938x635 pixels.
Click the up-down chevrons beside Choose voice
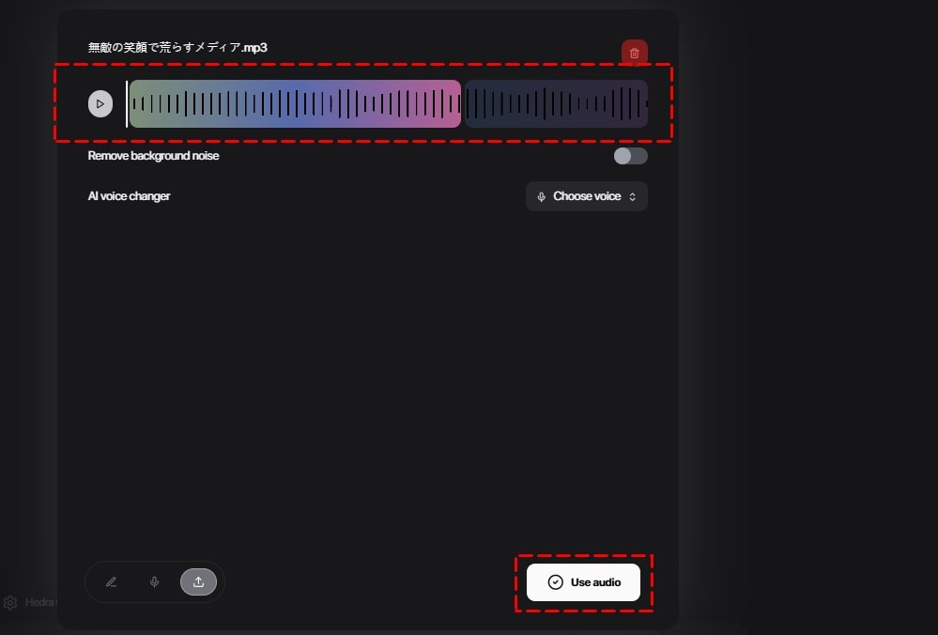pyautogui.click(x=633, y=196)
